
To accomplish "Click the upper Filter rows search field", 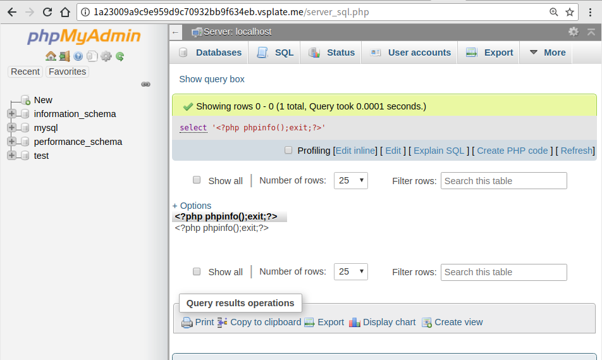I will (x=504, y=180).
